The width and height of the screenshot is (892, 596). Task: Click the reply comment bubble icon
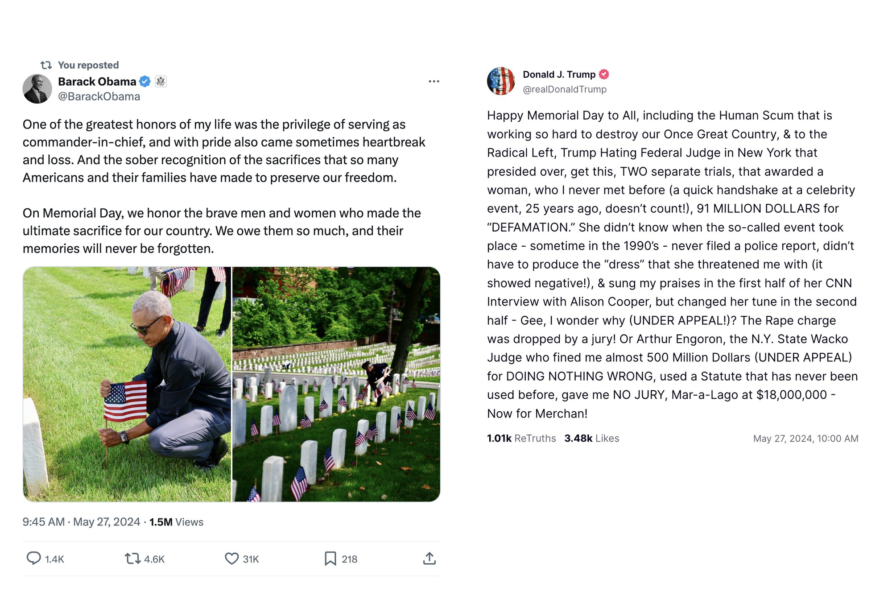(33, 559)
